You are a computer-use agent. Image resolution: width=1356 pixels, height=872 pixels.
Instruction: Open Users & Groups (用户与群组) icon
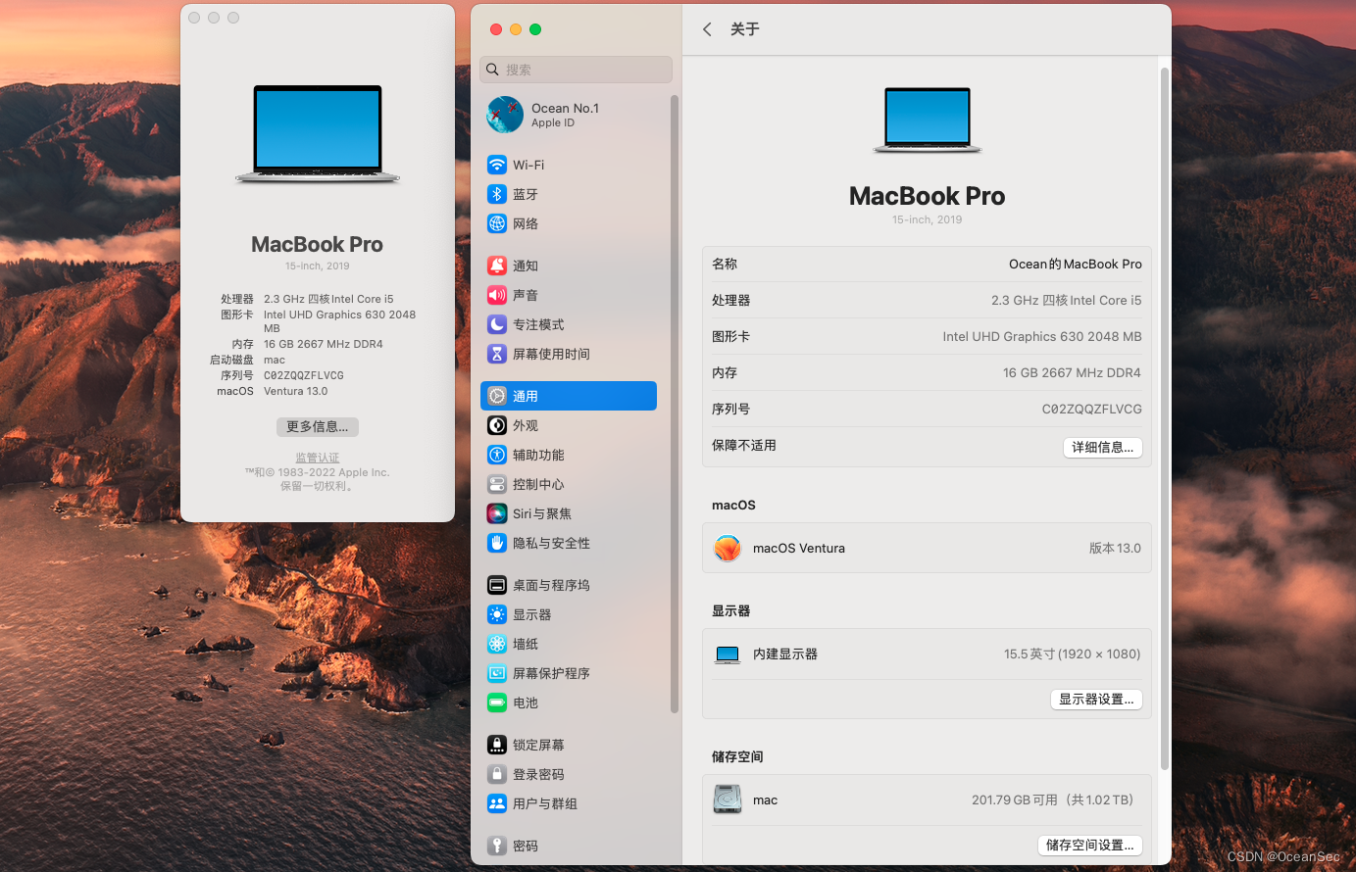pyautogui.click(x=497, y=803)
